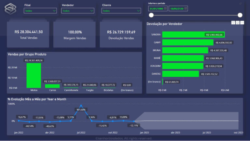Image resolution: width=250 pixels, height=141 pixels.
Task: Open calendar picker for end date 18/05/2120
Action: pyautogui.click(x=186, y=8)
